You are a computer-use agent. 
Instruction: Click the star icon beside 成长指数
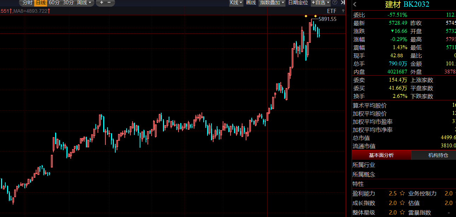[x=402, y=203]
